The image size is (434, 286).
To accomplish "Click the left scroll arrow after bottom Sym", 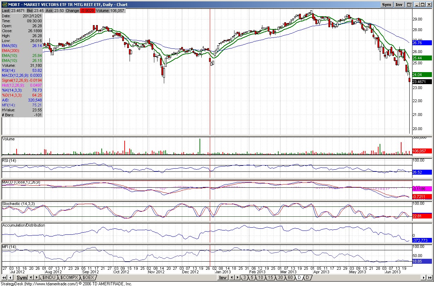I will point(31,278).
